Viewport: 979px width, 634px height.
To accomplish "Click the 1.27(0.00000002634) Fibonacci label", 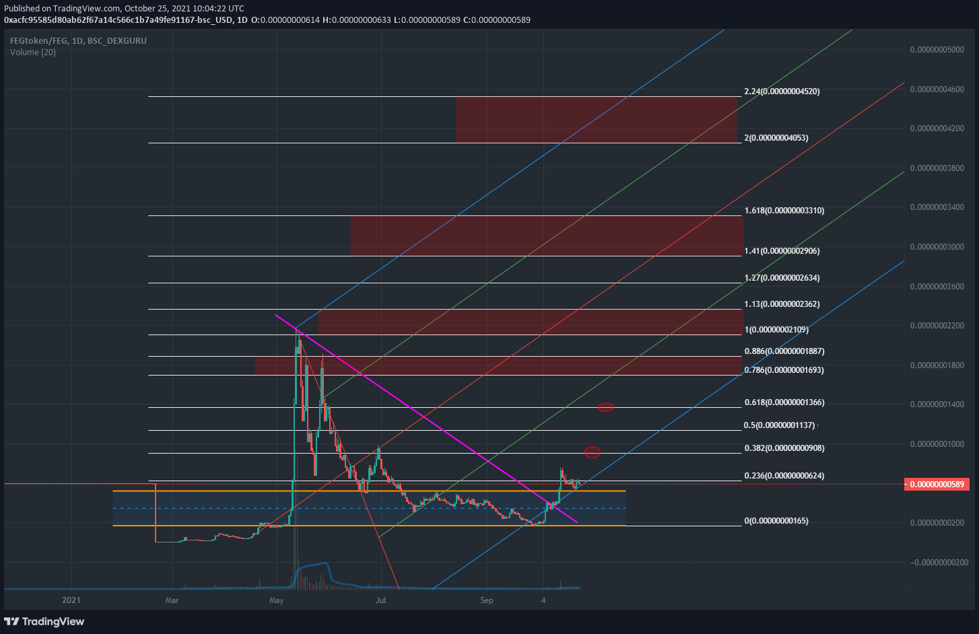I will [x=782, y=278].
